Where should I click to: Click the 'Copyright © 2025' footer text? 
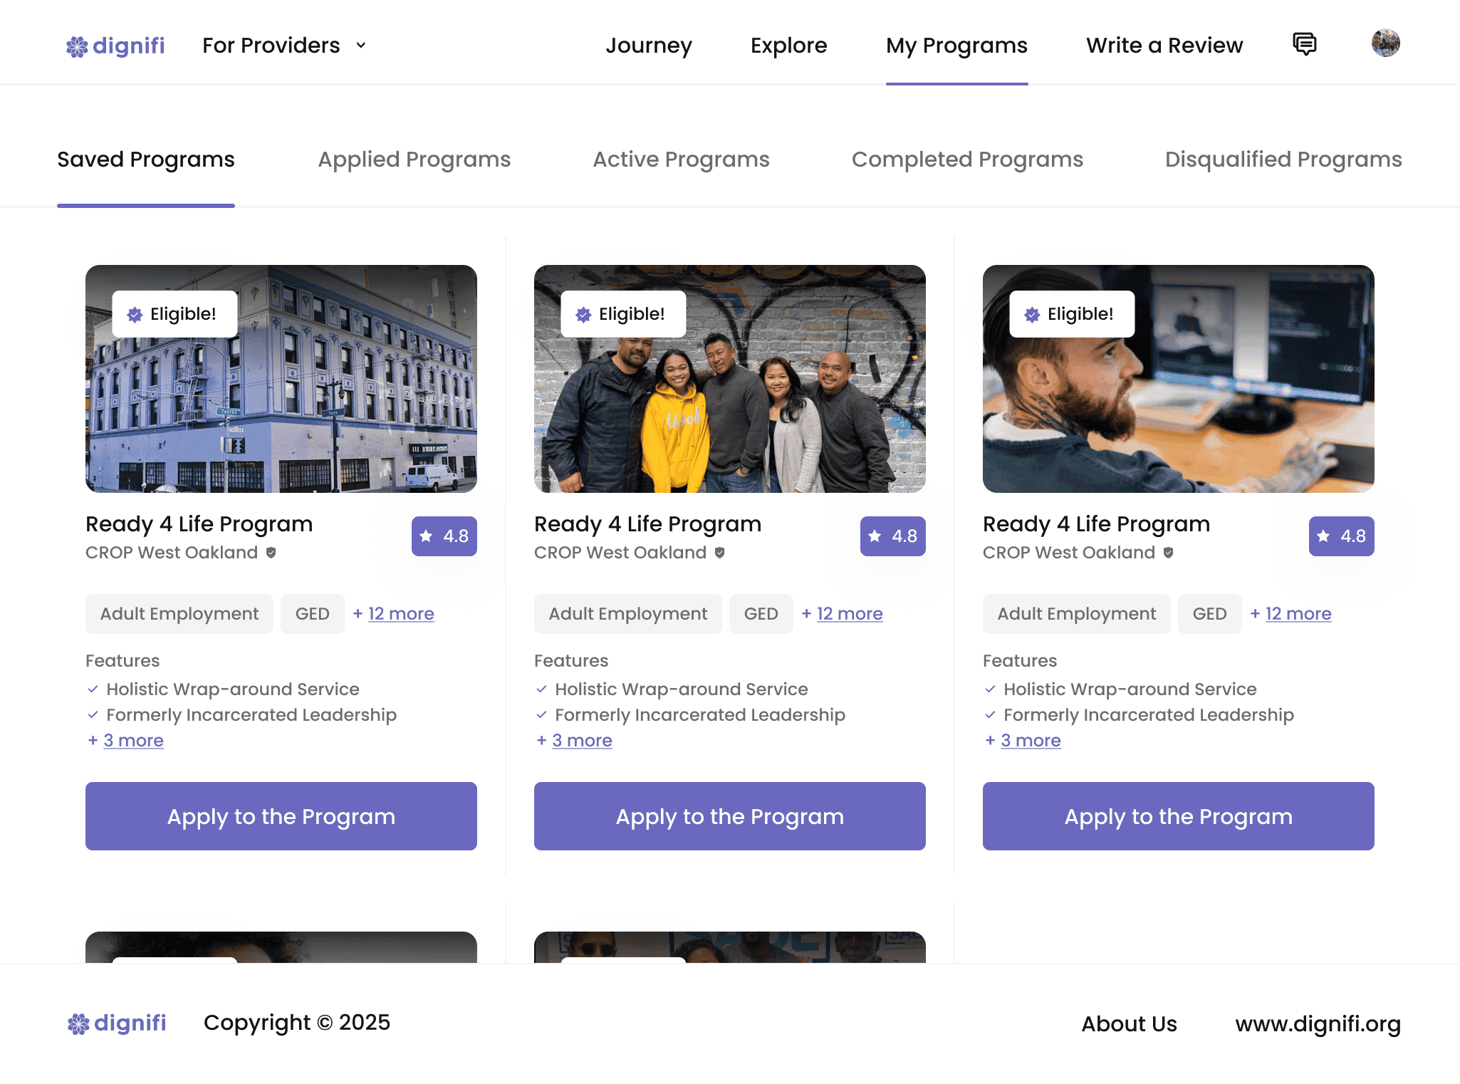pyautogui.click(x=297, y=1023)
